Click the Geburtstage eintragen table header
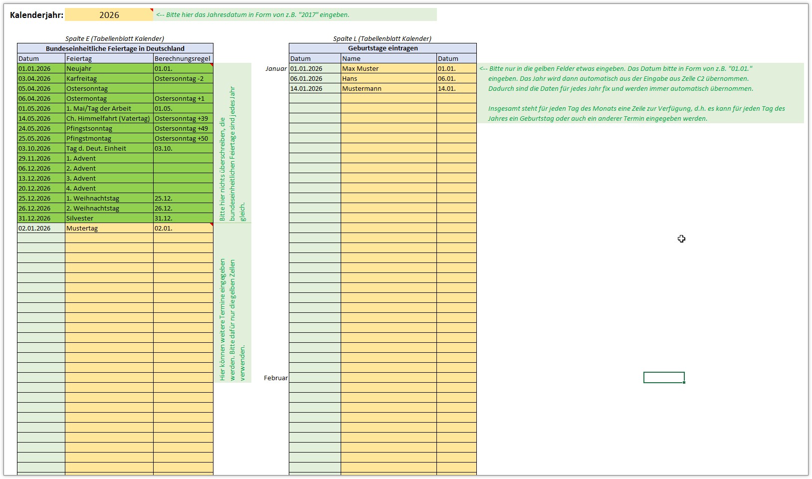The image size is (812, 479). 383,48
